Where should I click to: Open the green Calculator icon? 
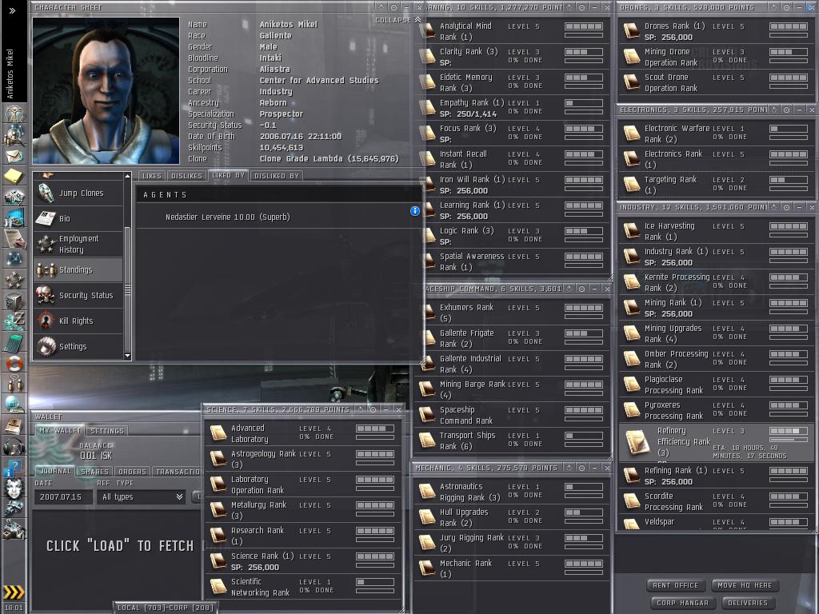(x=14, y=342)
